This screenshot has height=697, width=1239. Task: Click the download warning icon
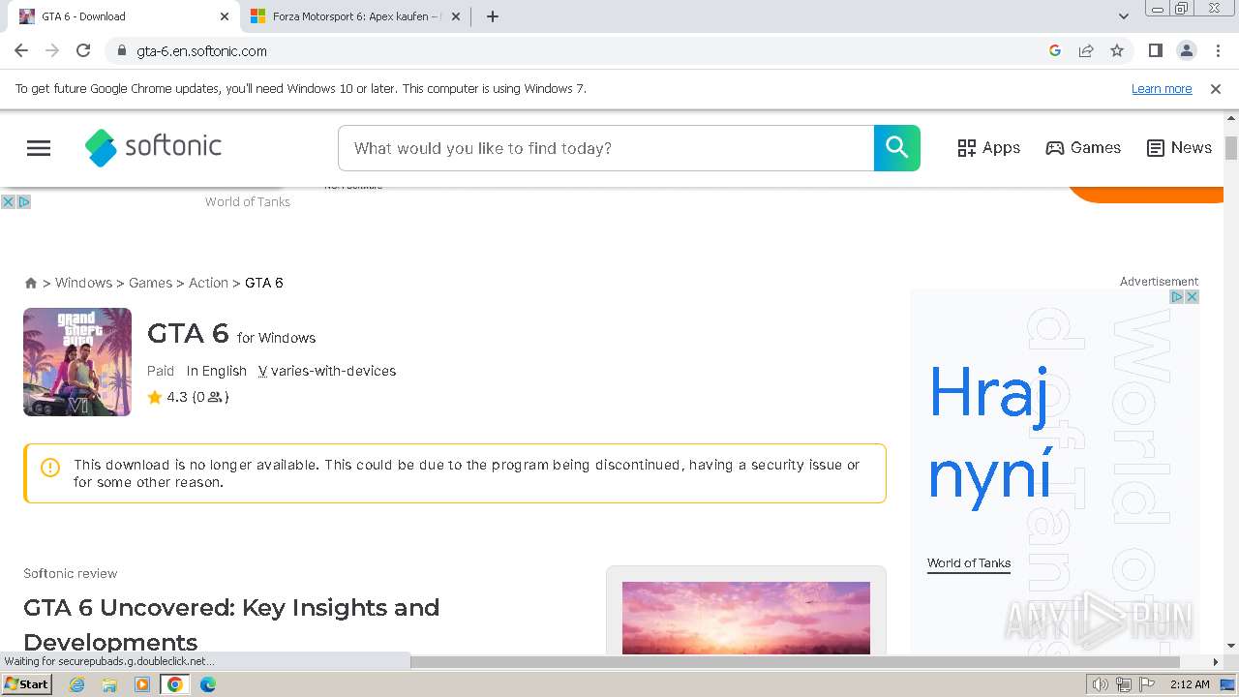(x=50, y=468)
